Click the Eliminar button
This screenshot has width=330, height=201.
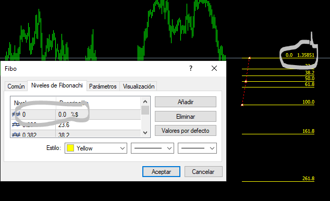click(x=186, y=117)
